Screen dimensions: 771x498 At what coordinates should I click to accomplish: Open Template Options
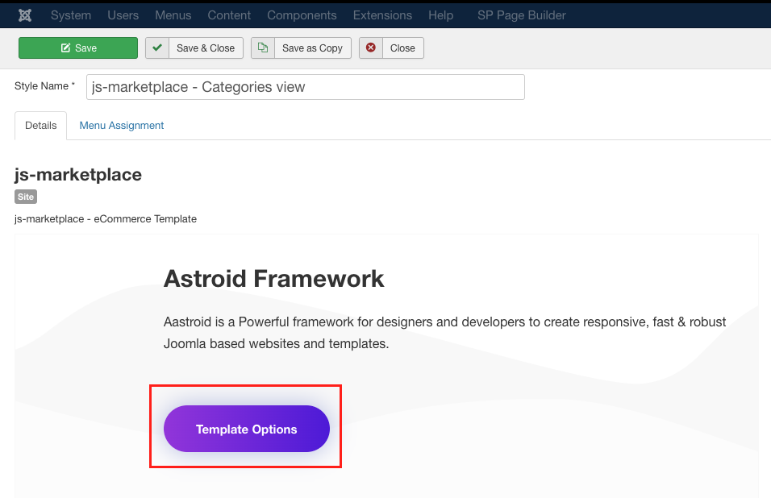pos(246,429)
